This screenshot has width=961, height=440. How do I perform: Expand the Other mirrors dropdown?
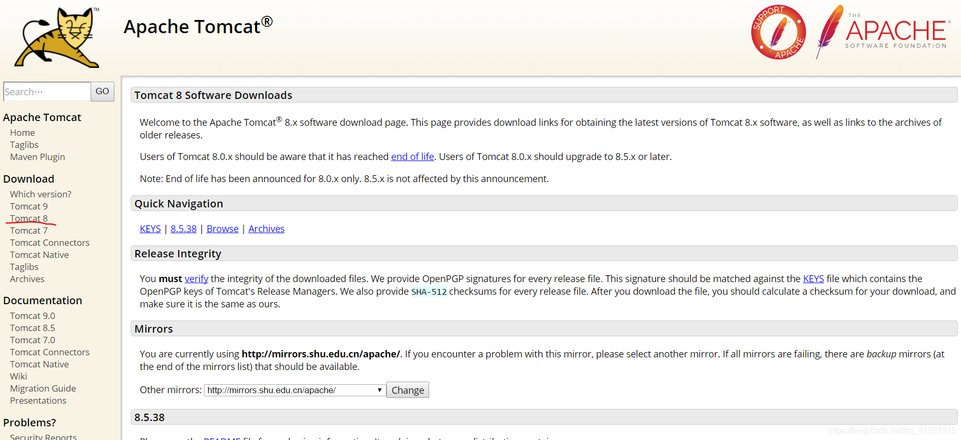(295, 390)
